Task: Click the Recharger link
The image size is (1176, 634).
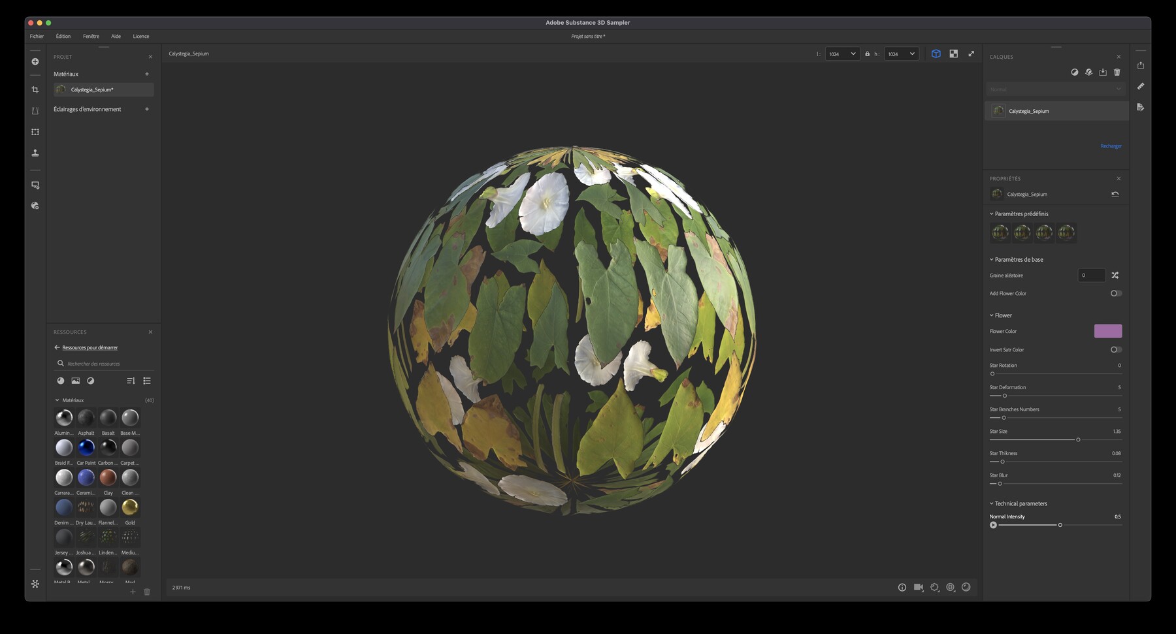Action: pyautogui.click(x=1111, y=146)
